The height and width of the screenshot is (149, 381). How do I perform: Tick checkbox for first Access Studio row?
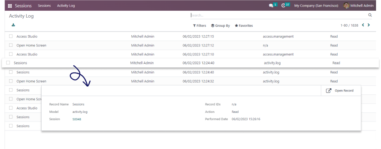11,36
